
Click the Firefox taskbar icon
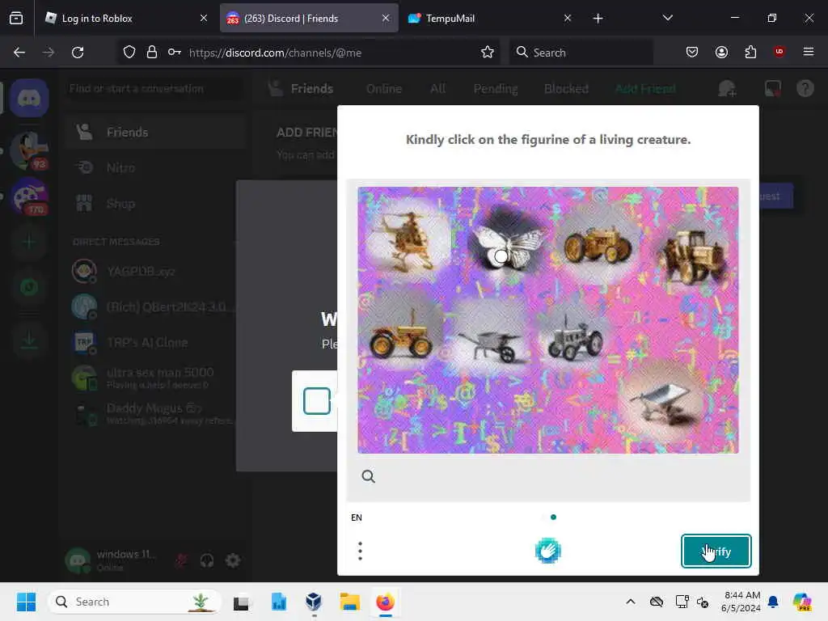coord(386,602)
